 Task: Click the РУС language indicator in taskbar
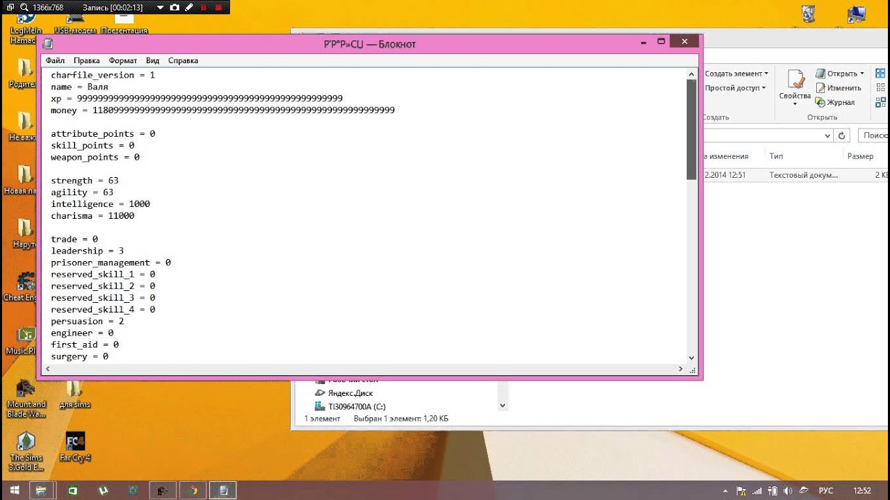click(x=826, y=491)
